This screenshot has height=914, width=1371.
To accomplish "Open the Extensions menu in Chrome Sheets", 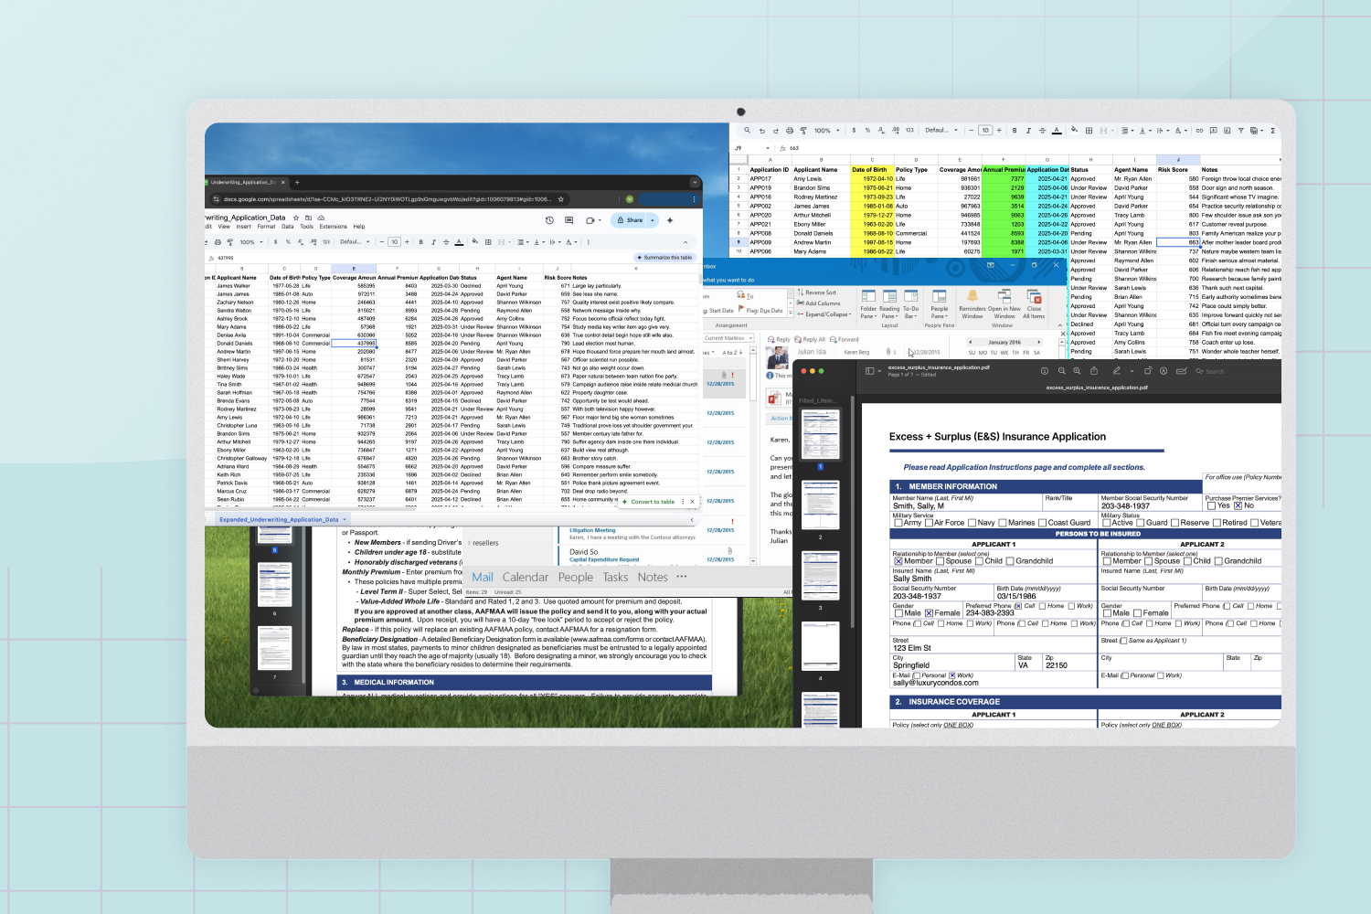I will point(334,227).
